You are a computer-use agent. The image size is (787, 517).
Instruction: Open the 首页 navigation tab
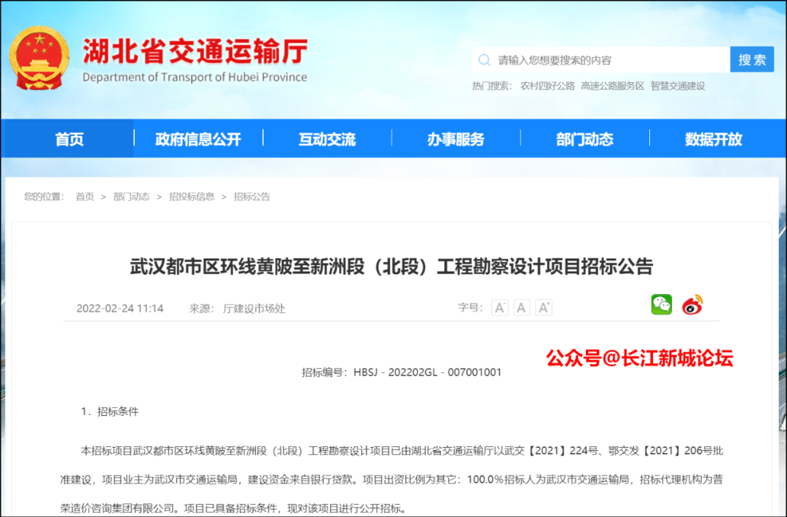(70, 139)
